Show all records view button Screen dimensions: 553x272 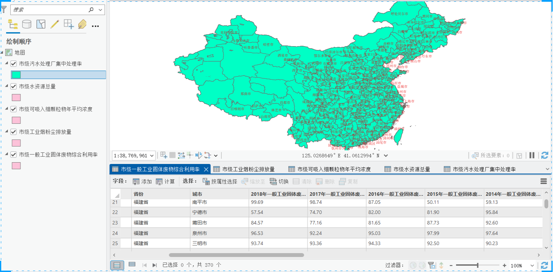(x=117, y=265)
